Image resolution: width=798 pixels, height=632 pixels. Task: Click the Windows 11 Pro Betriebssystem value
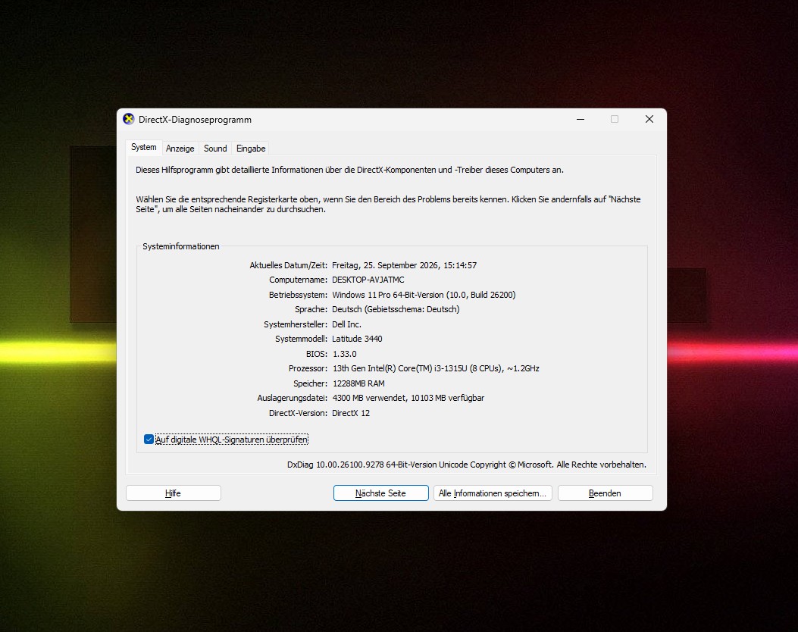tap(424, 295)
